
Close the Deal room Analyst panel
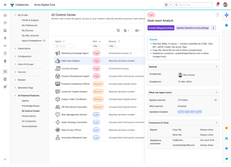pos(218,15)
